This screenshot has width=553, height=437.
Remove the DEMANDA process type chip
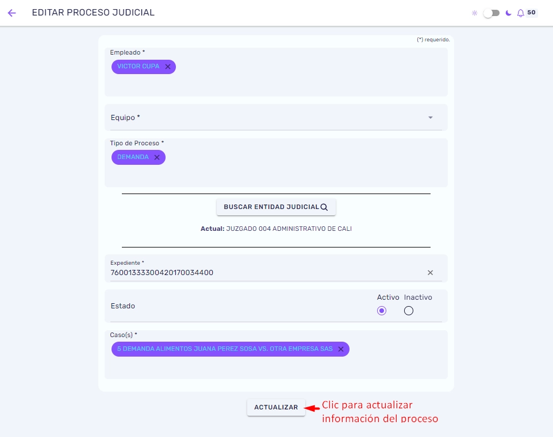(157, 157)
